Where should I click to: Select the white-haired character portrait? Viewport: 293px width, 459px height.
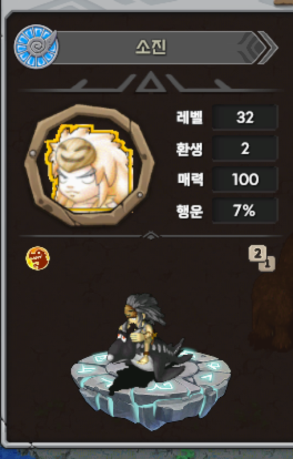89,166
